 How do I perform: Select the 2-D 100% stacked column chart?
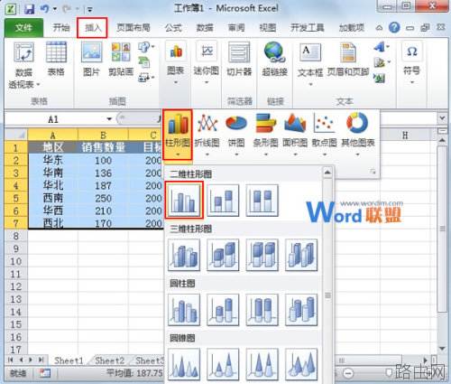tap(262, 201)
